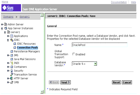Expand the Security node
Image resolution: width=140 pixels, height=95 pixels.
click(8, 71)
